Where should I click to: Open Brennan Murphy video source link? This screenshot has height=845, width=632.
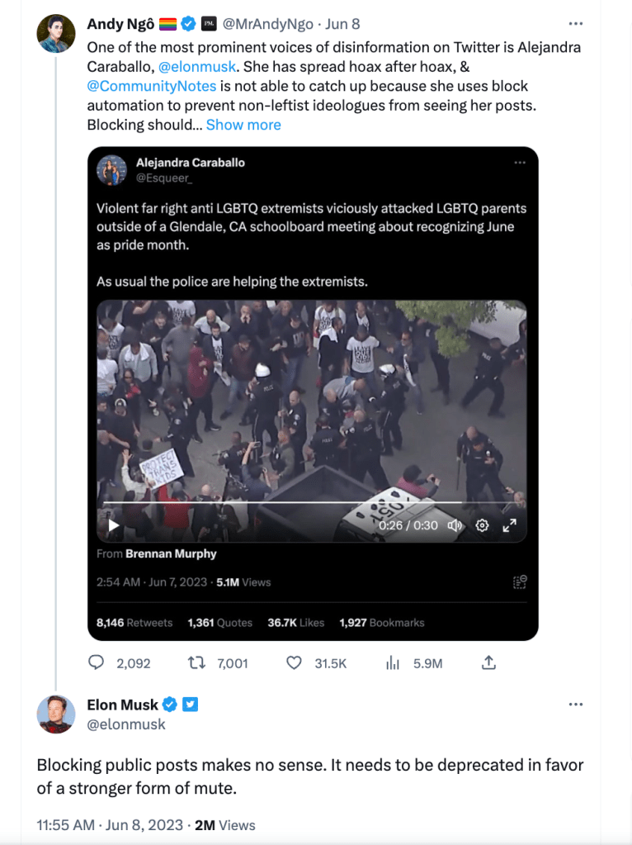point(171,553)
